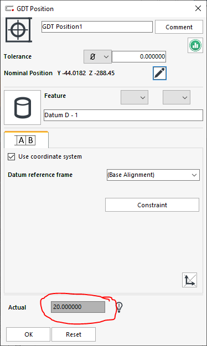This screenshot has height=346, width=207.
Task: Click the Constraint button
Action: tap(152, 205)
